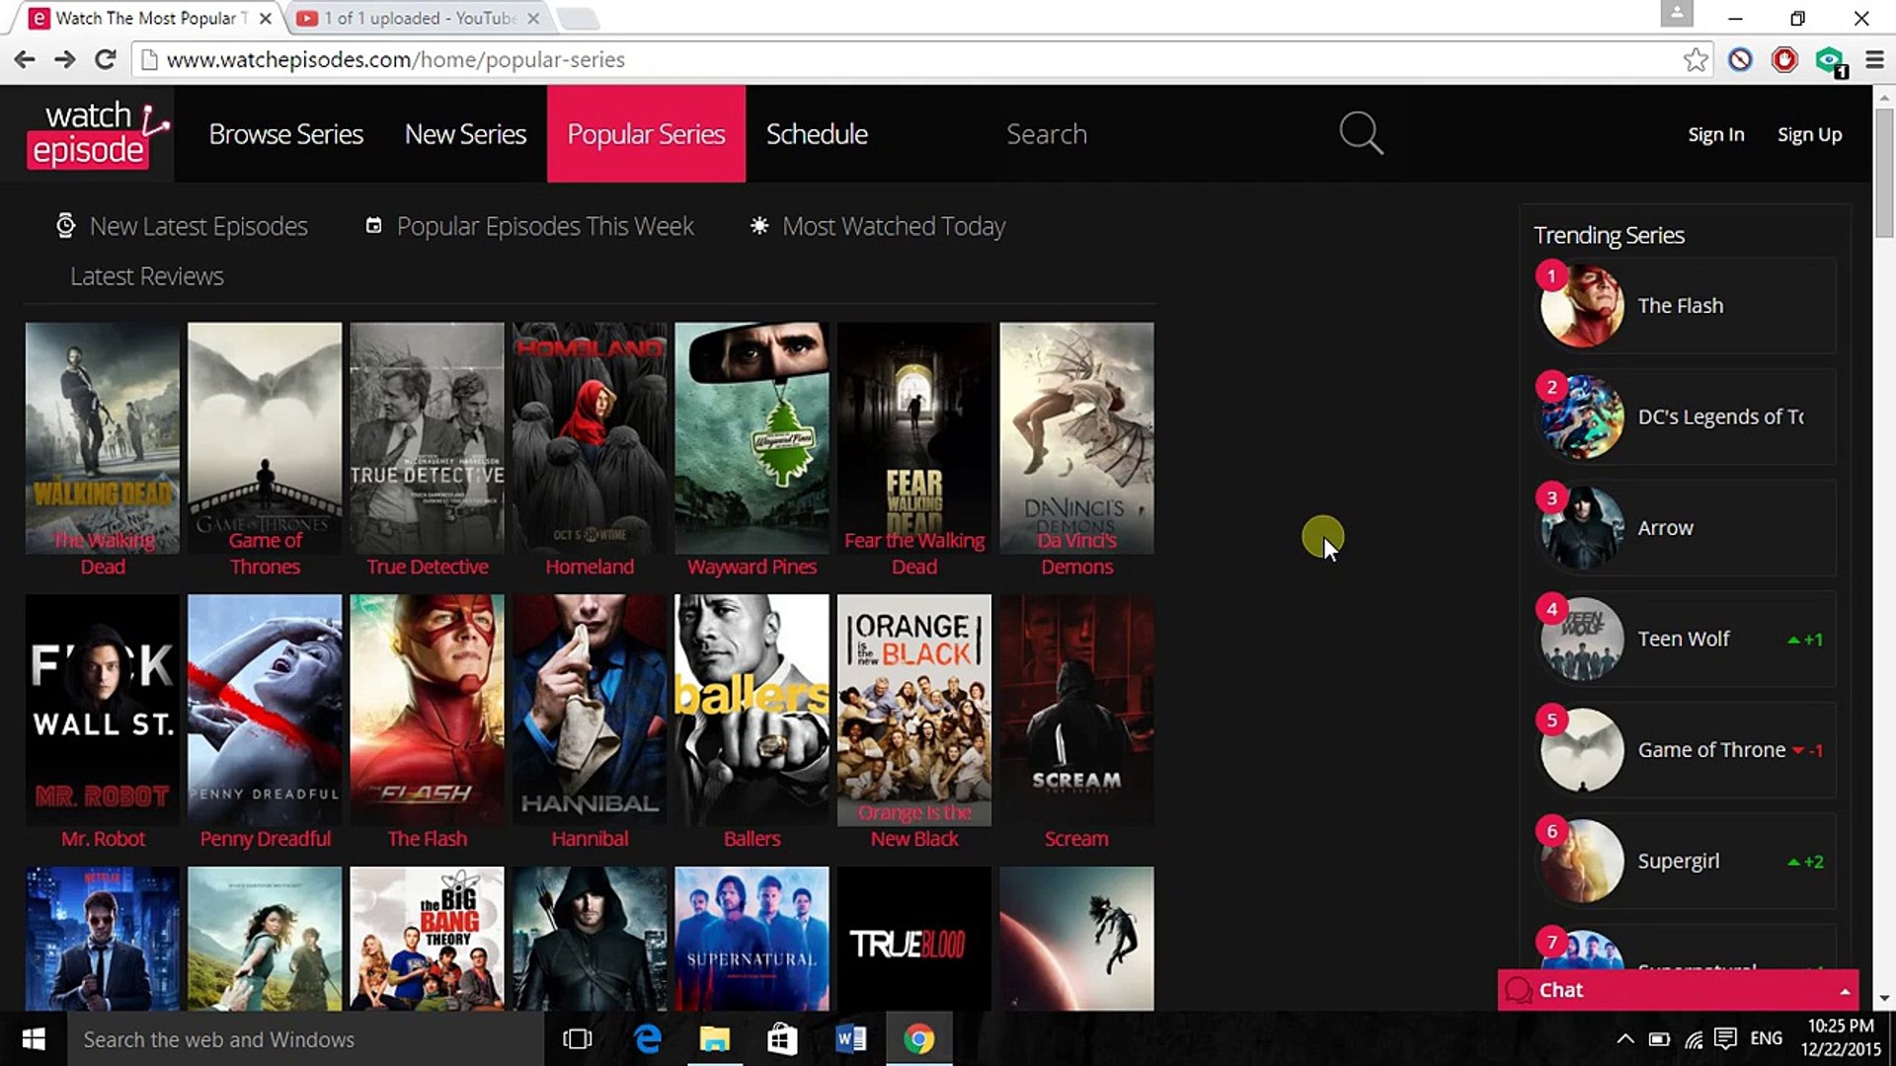
Task: Click the calendar icon beside Popular Episodes This Week
Action: point(373,225)
